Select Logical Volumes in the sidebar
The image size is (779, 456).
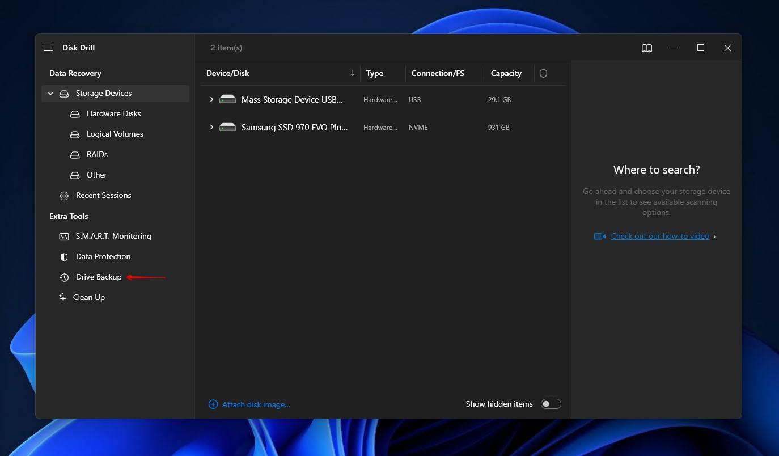[115, 134]
